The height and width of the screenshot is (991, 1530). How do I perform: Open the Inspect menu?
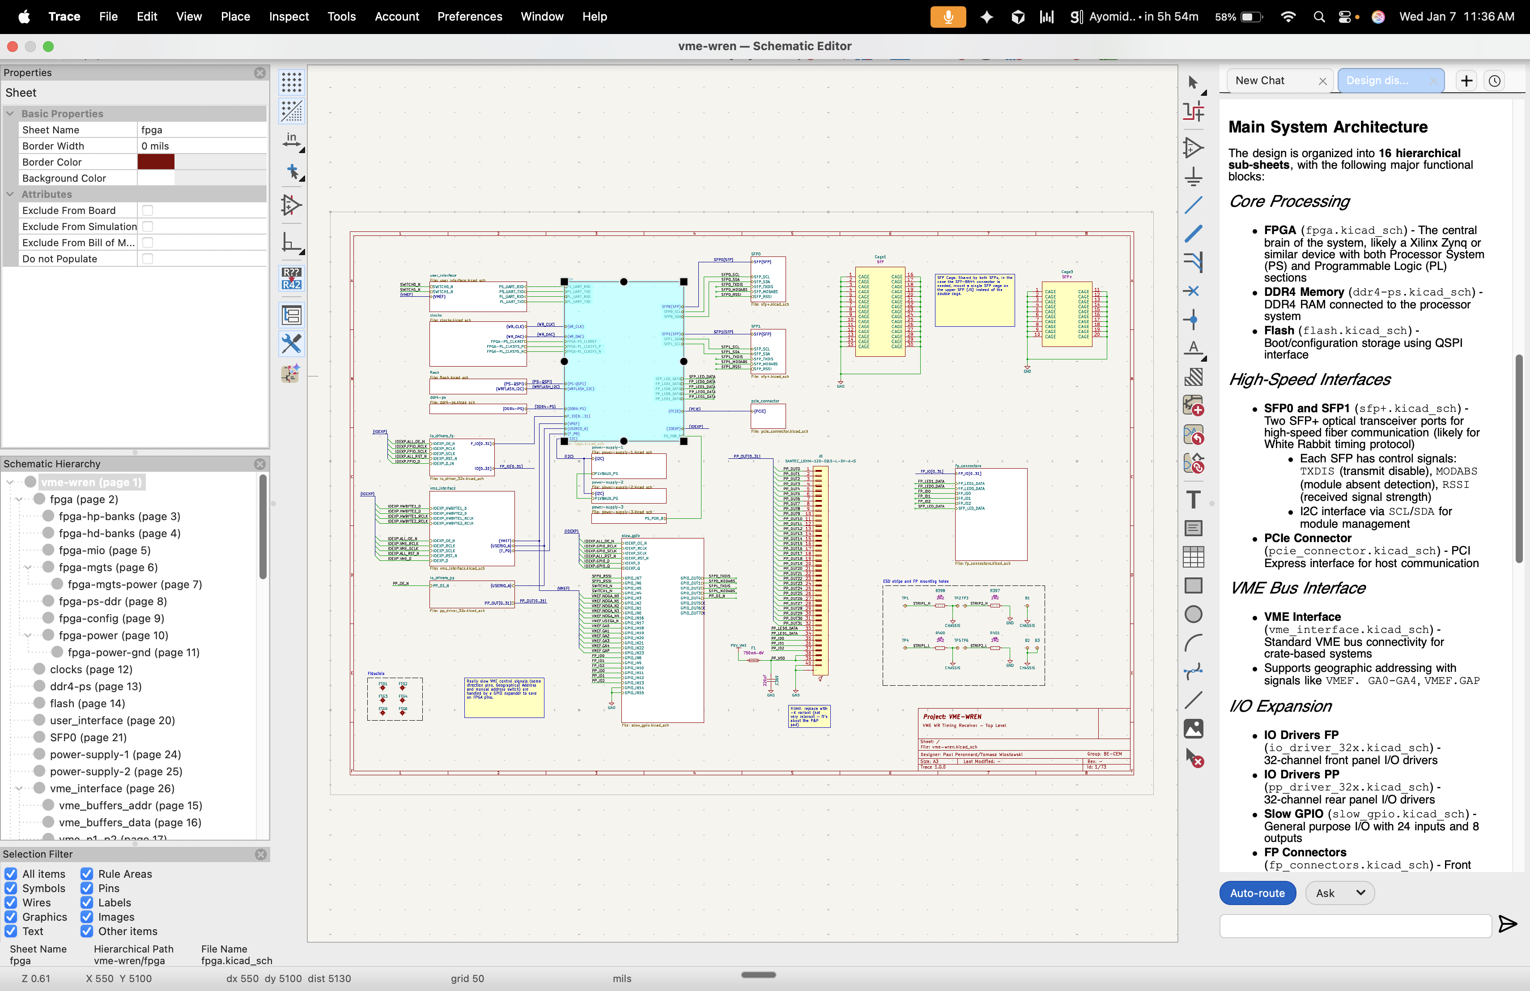click(289, 17)
